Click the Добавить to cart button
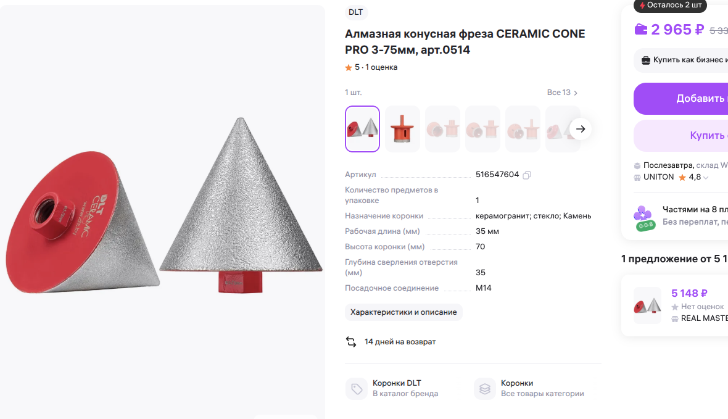Screen dimensions: 728x419 pos(680,99)
